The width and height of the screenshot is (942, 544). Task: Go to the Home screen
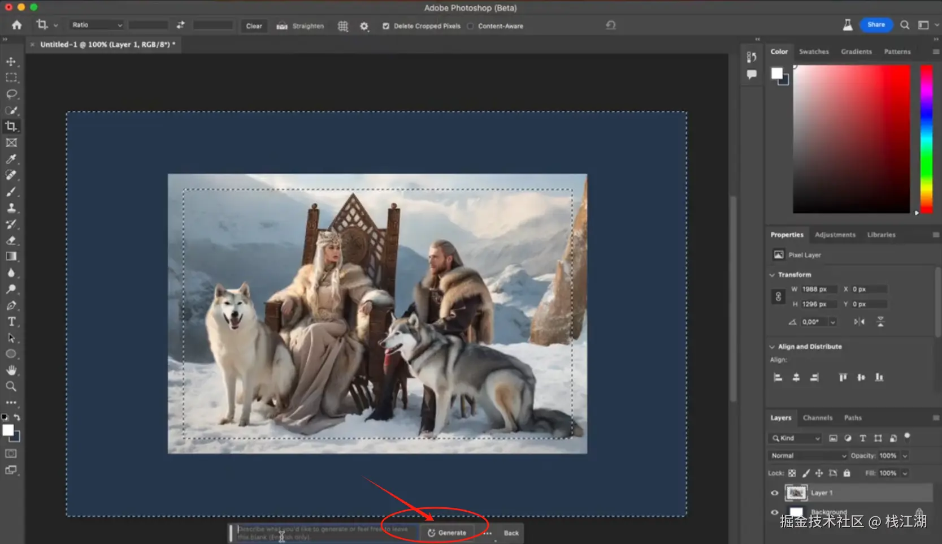click(x=17, y=25)
